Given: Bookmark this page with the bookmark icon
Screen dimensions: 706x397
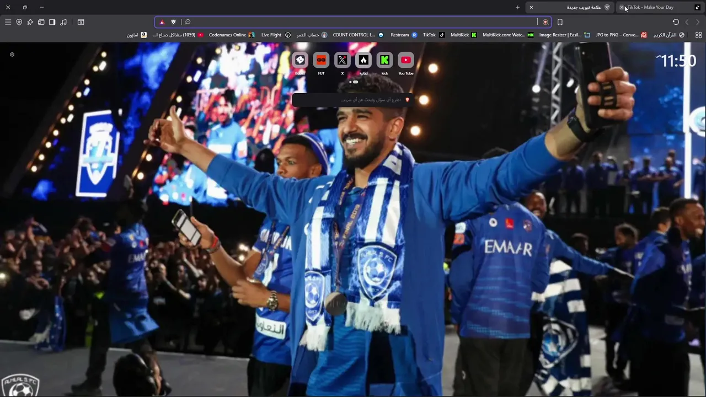Looking at the screenshot, I should point(560,22).
